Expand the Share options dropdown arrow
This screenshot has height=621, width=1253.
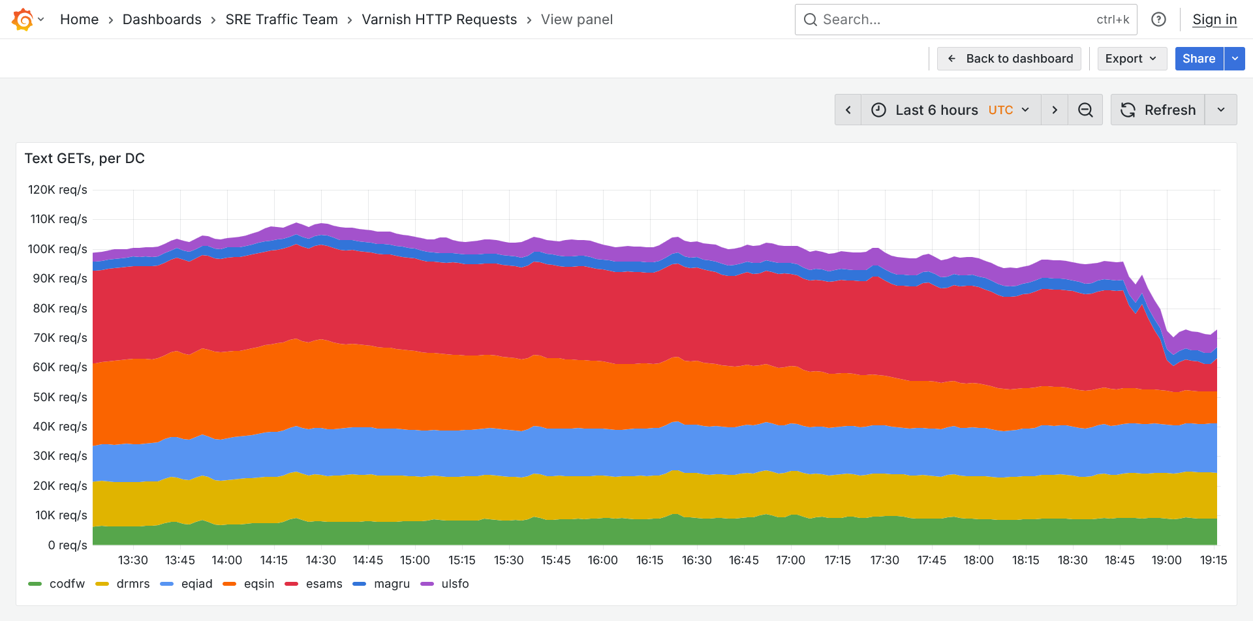tap(1235, 59)
